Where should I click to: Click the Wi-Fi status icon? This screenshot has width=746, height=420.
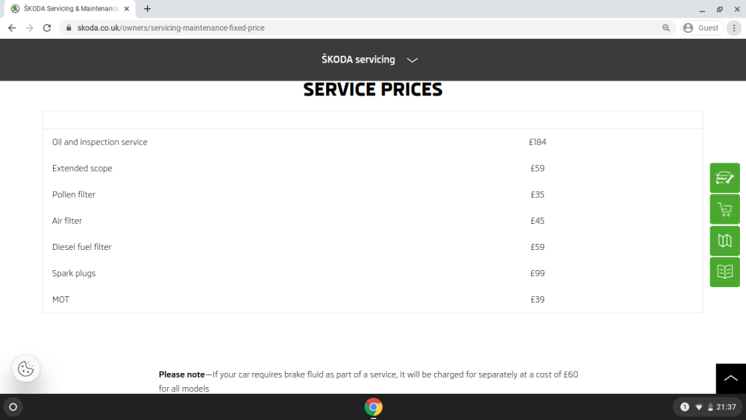[x=698, y=407]
